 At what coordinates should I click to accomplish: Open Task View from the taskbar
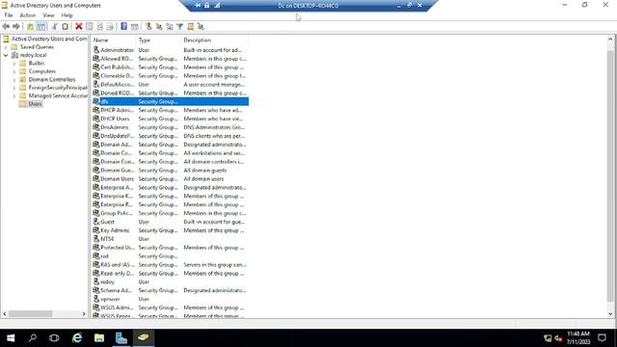click(x=54, y=338)
